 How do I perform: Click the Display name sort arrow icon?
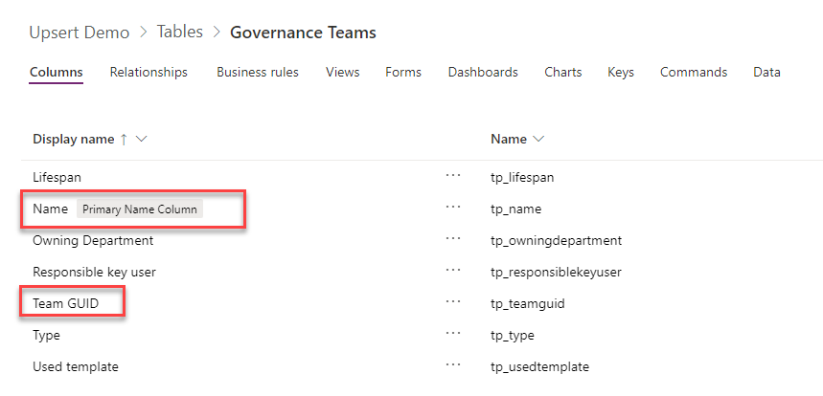click(x=123, y=140)
